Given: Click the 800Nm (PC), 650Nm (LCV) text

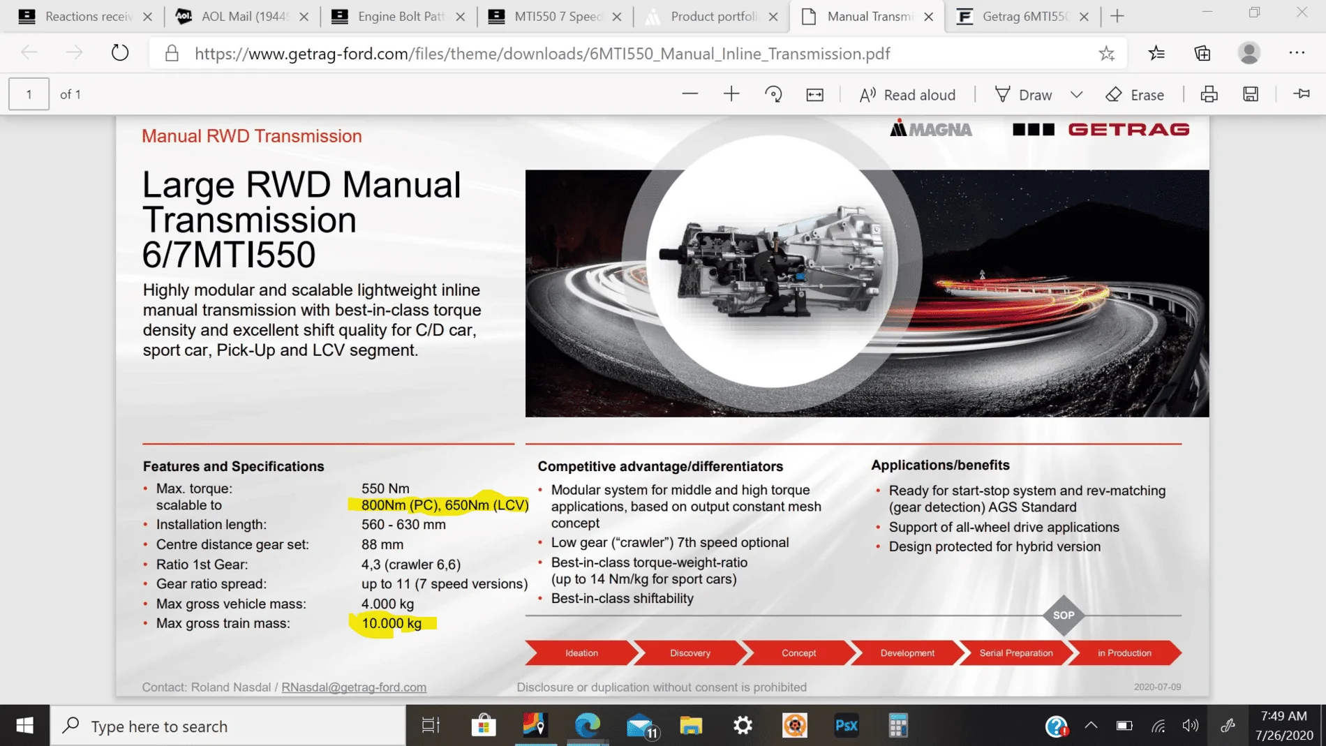Looking at the screenshot, I should 445,505.
